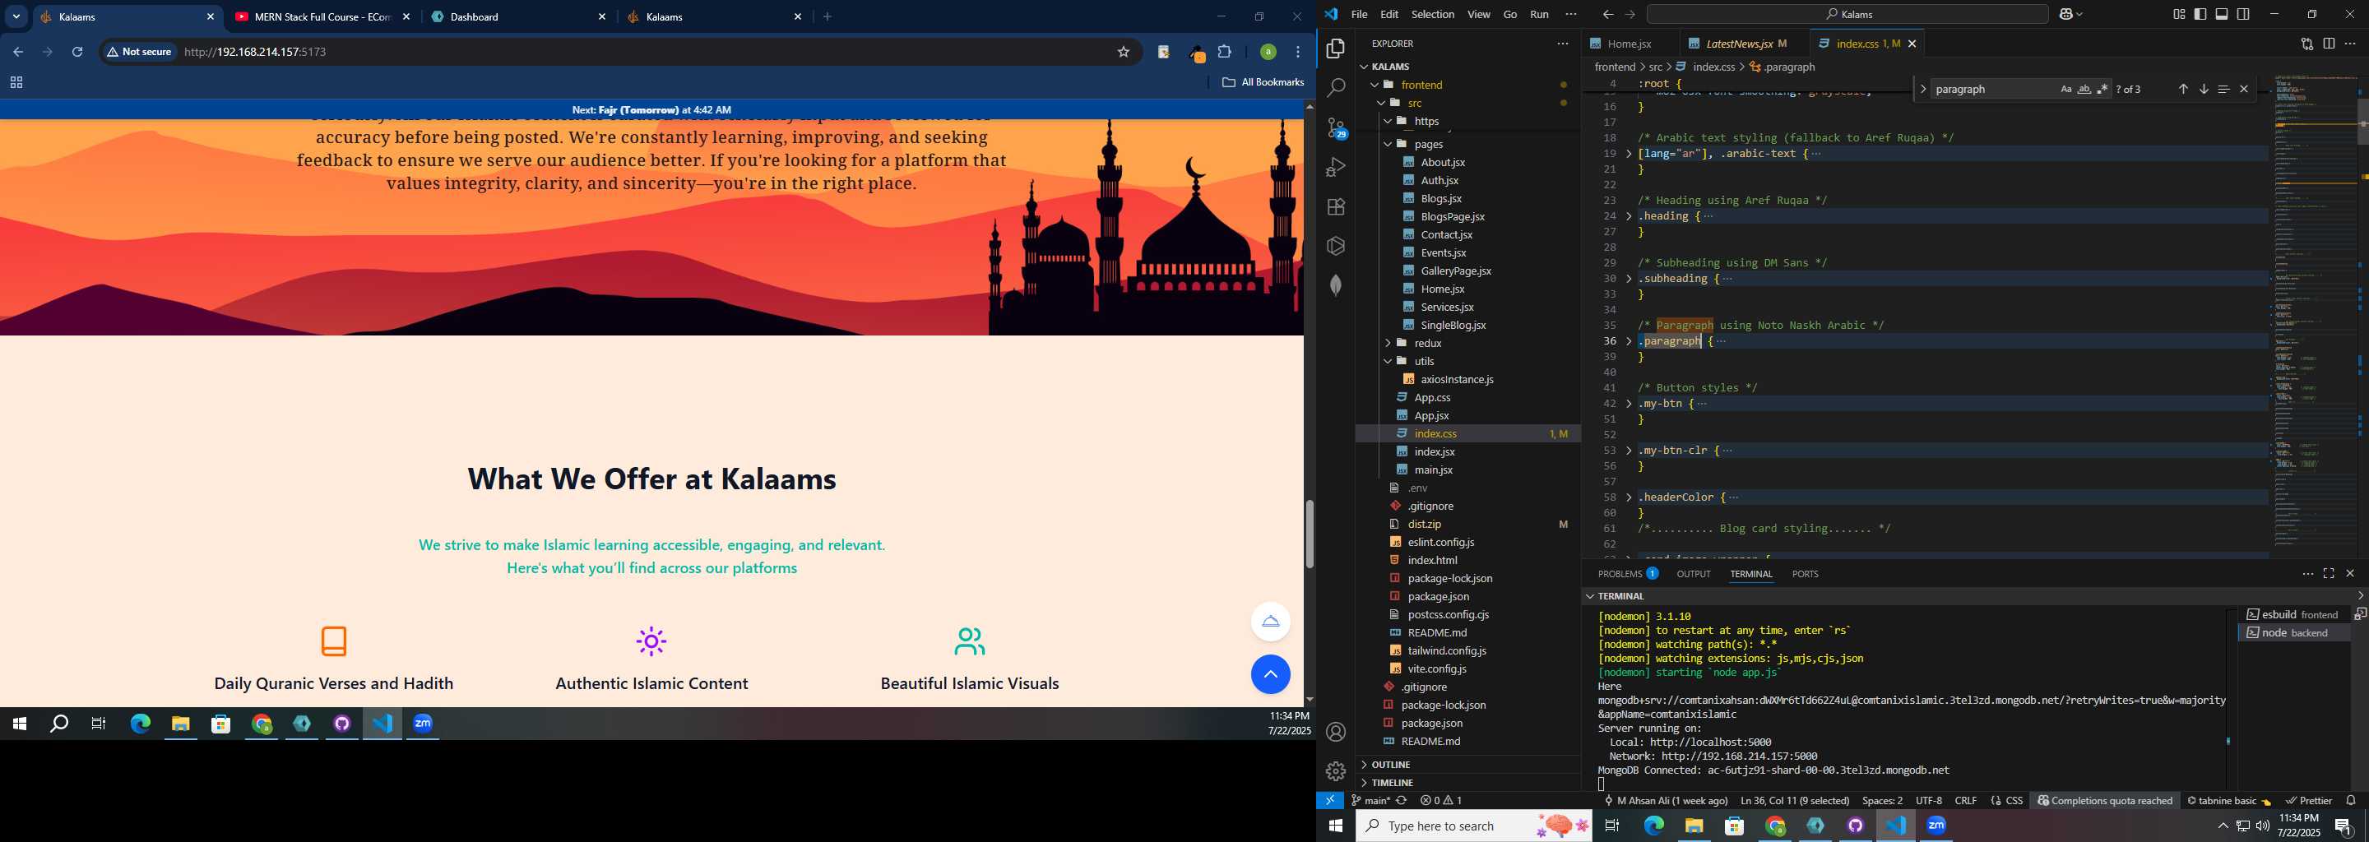Click the find input containing 'paragraph'
Screen dimensions: 2369x842
click(1992, 89)
